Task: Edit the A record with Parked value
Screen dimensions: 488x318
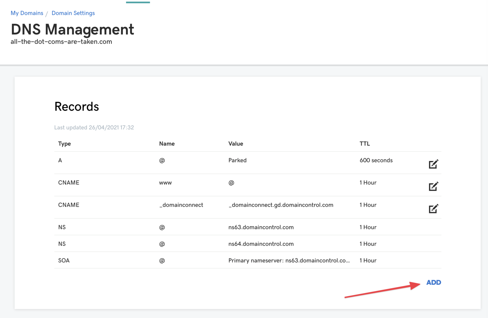Action: click(433, 164)
